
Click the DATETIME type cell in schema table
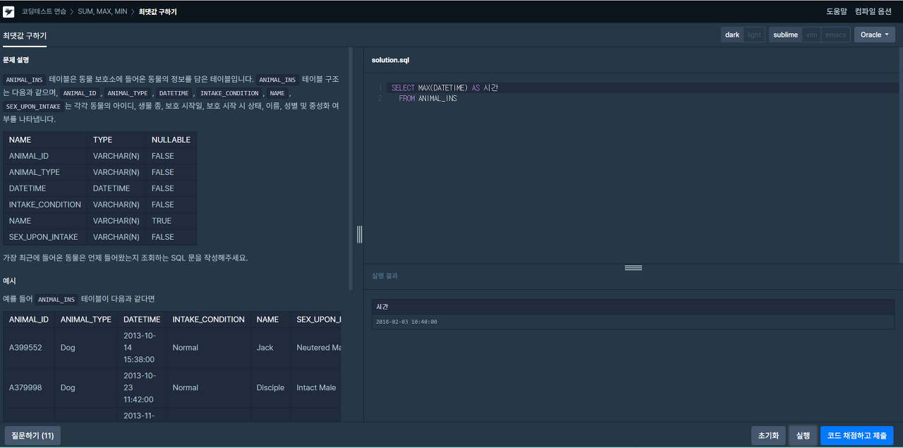116,188
